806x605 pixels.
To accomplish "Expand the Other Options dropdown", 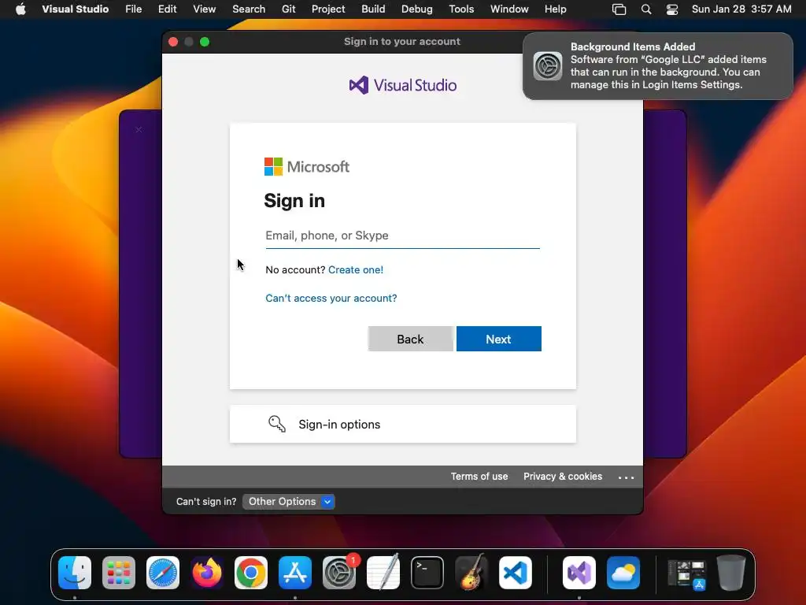I will [289, 502].
